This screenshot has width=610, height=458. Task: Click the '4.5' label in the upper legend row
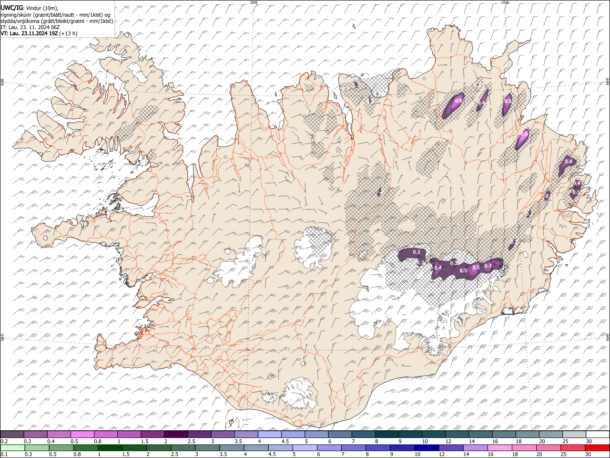click(285, 441)
